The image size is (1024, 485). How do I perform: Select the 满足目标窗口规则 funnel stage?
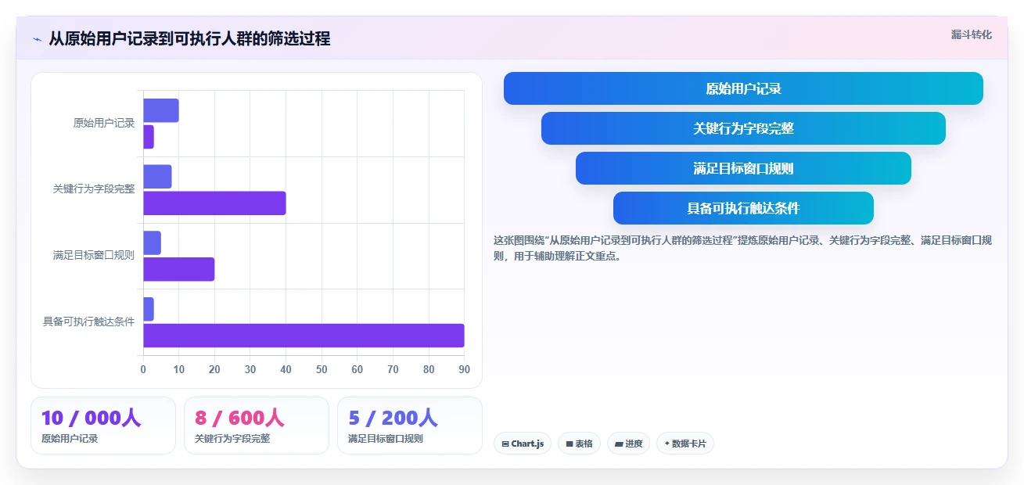[x=743, y=168]
